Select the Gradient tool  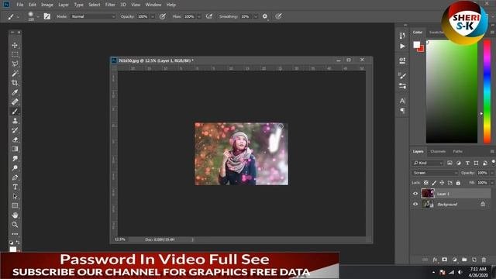tap(15, 149)
